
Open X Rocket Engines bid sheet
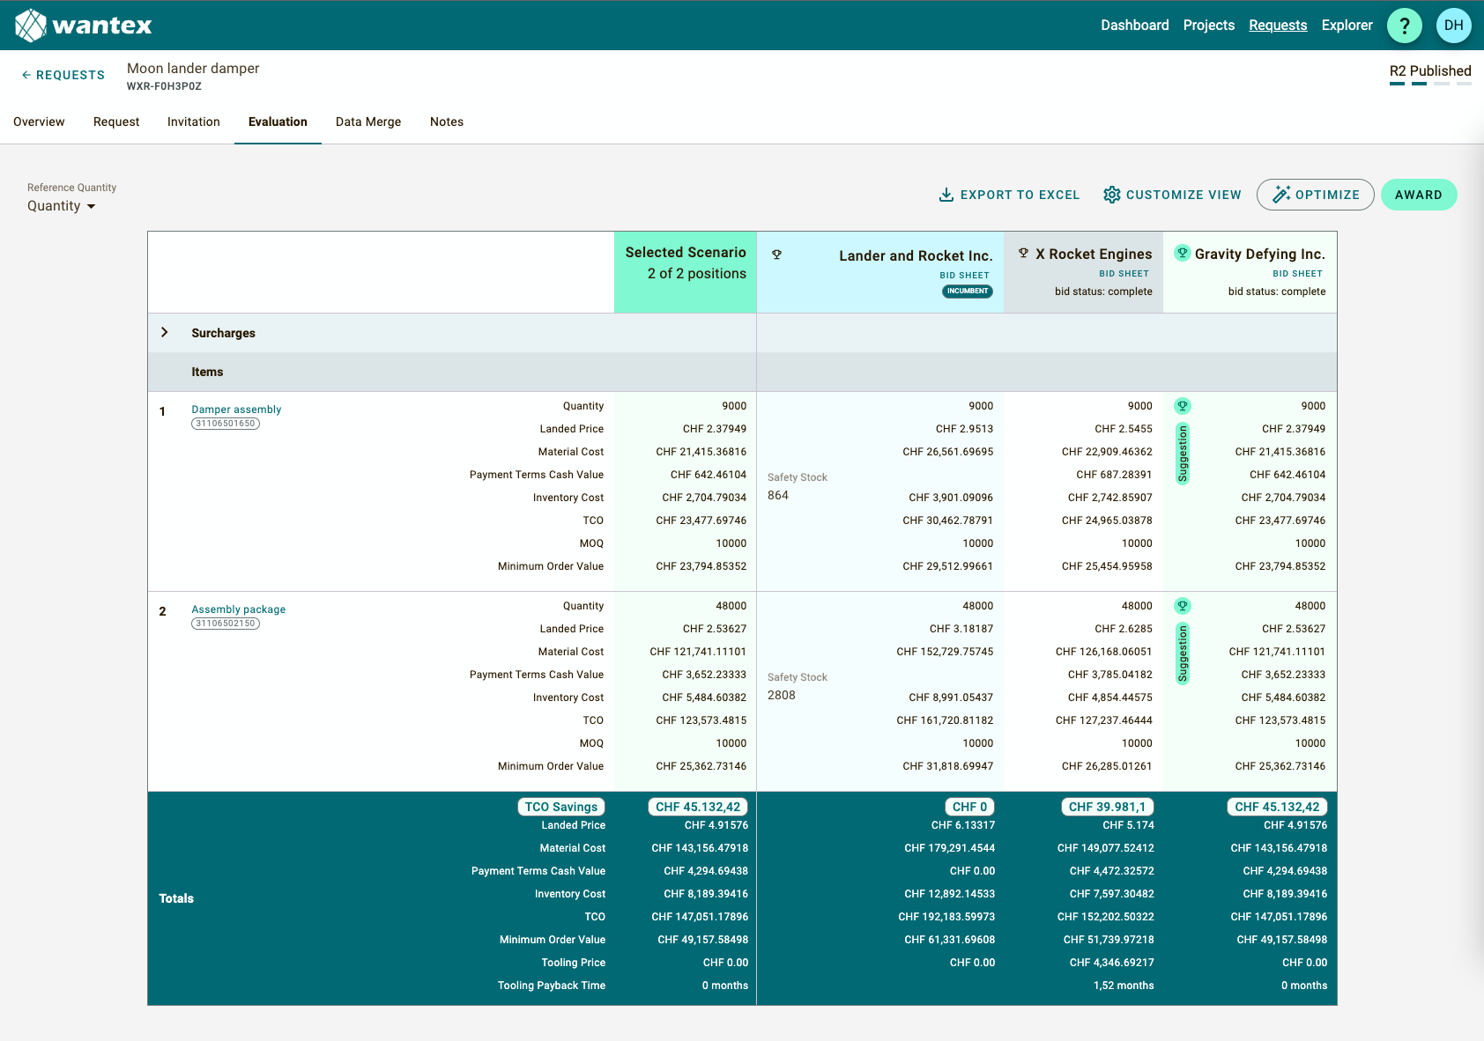click(1124, 274)
